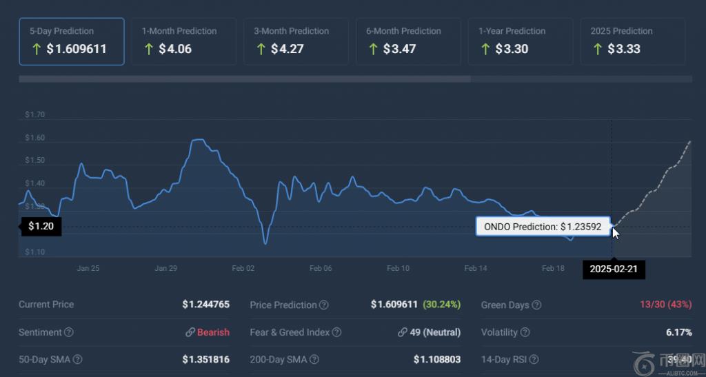Select the 5-Day Prediction tab
The image size is (706, 377).
click(72, 41)
